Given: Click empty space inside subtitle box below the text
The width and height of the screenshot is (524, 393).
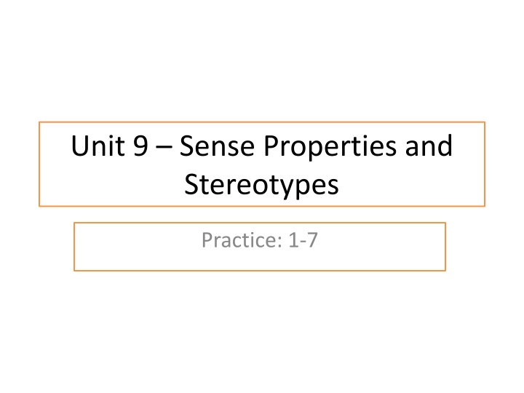Looking at the screenshot, I should pyautogui.click(x=260, y=259).
